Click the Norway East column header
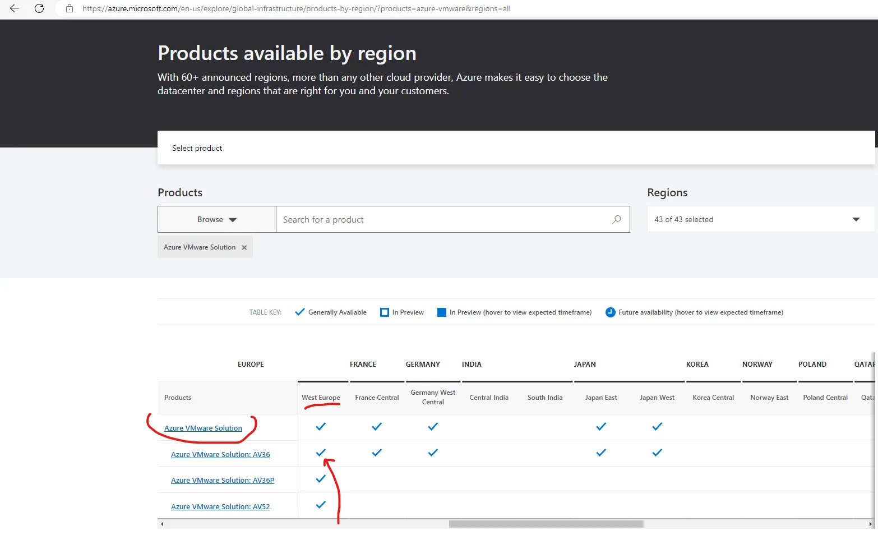Image resolution: width=878 pixels, height=535 pixels. (x=769, y=398)
